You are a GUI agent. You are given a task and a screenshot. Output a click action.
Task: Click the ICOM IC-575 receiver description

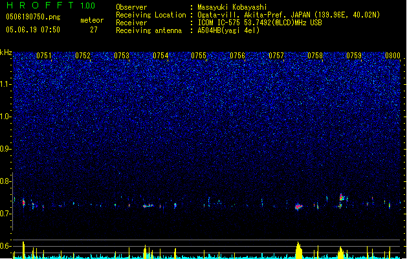(x=259, y=23)
